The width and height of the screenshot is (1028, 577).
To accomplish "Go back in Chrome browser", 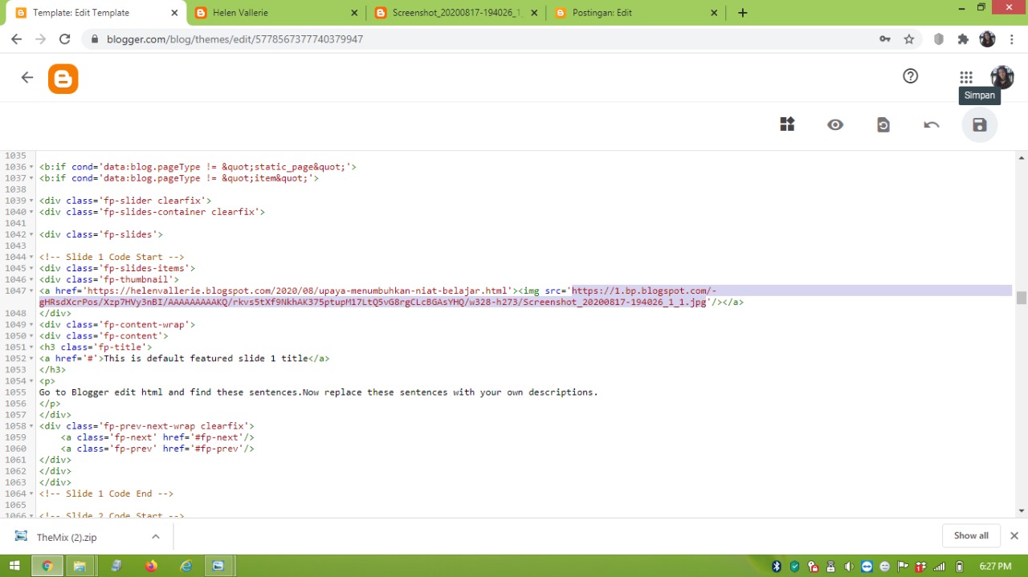I will pos(16,39).
